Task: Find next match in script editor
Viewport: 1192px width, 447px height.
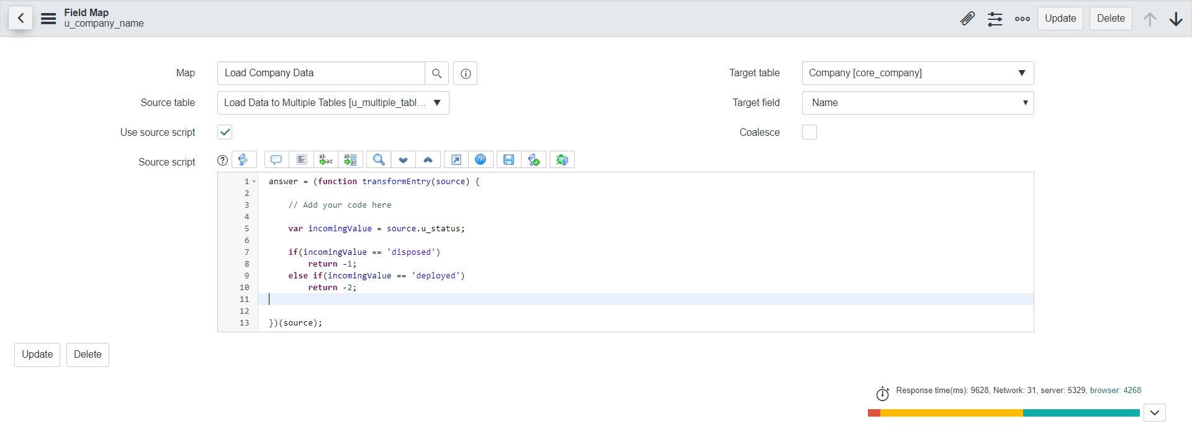Action: tap(404, 160)
